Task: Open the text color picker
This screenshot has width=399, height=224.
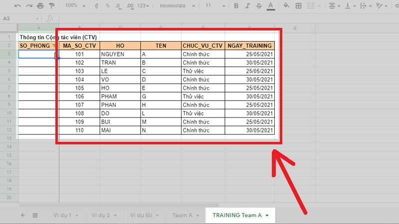Action: [x=270, y=6]
